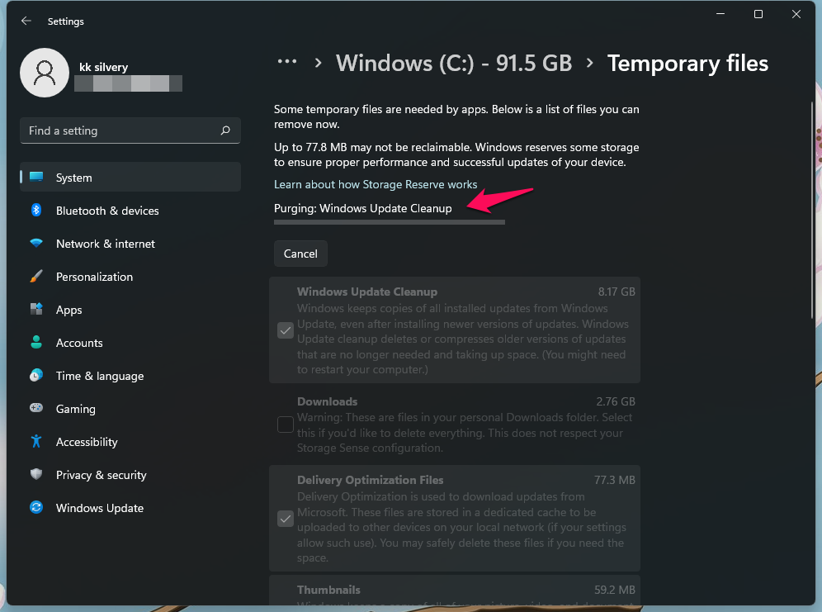
Task: Click the Thumbnails item title
Action: (328, 590)
